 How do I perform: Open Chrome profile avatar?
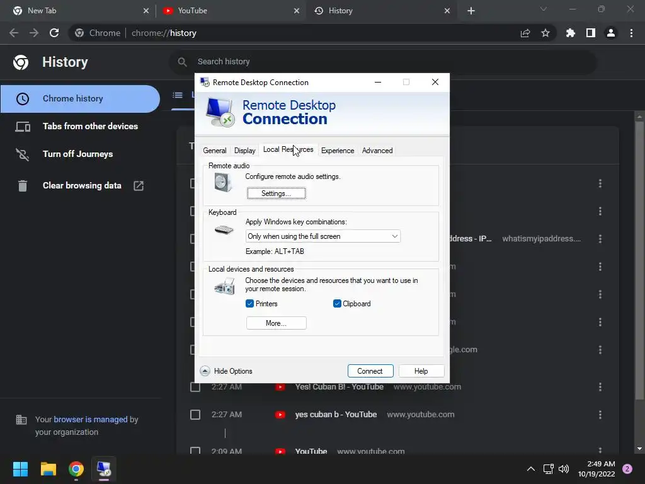pyautogui.click(x=611, y=33)
